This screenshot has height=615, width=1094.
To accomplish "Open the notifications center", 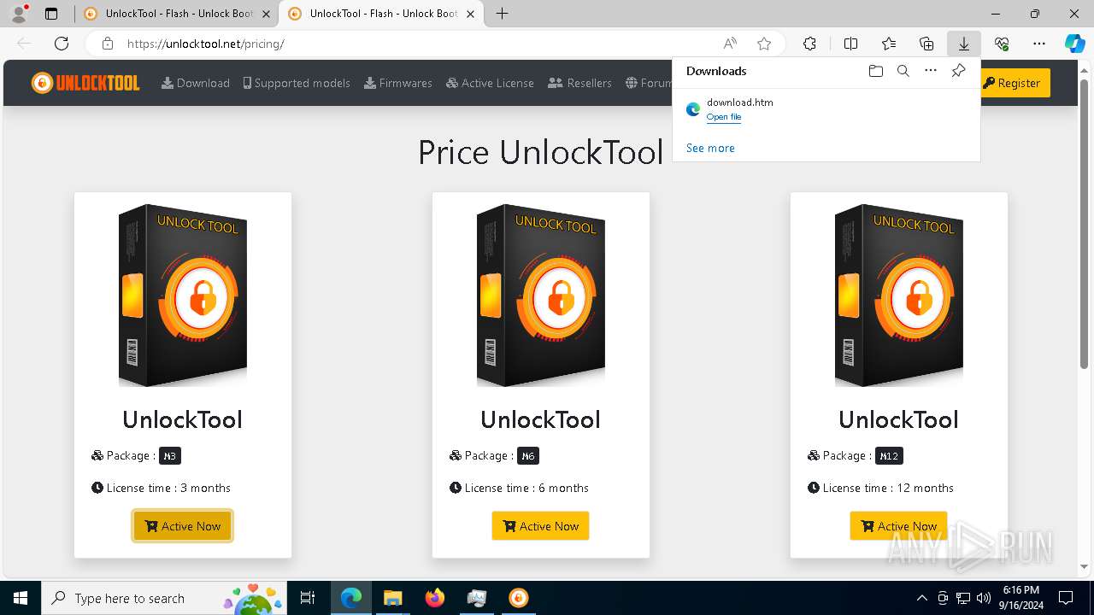I will [1066, 598].
